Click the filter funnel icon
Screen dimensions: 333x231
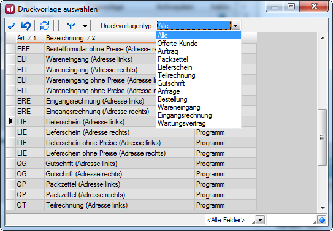coord(71,26)
